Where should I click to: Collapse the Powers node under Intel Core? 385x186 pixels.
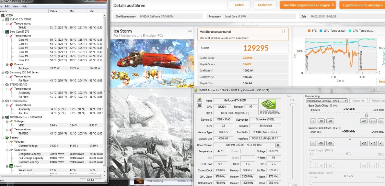7,64
